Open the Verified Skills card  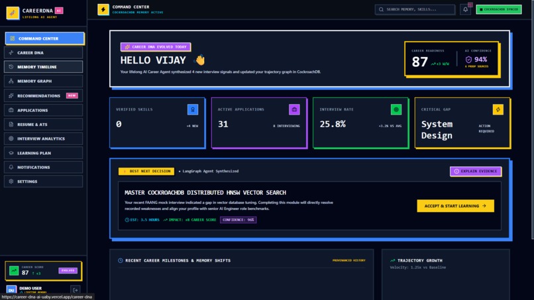157,123
